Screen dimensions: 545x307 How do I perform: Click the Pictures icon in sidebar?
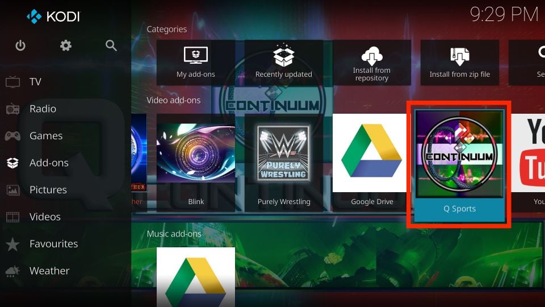tap(13, 190)
